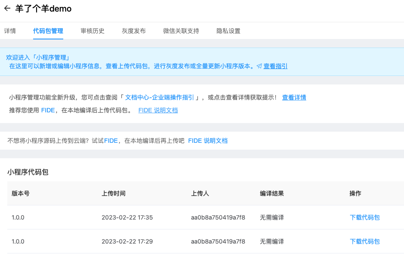Download the code package uploaded at 17:29
Screen dimensions: 404x256
pos(365,241)
